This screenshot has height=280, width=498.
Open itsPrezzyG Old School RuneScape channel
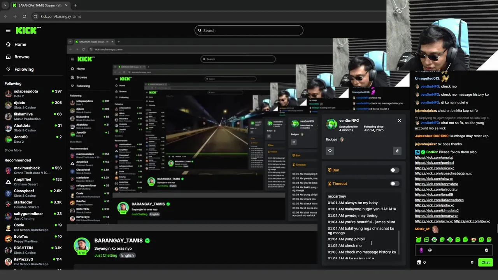[33, 261]
